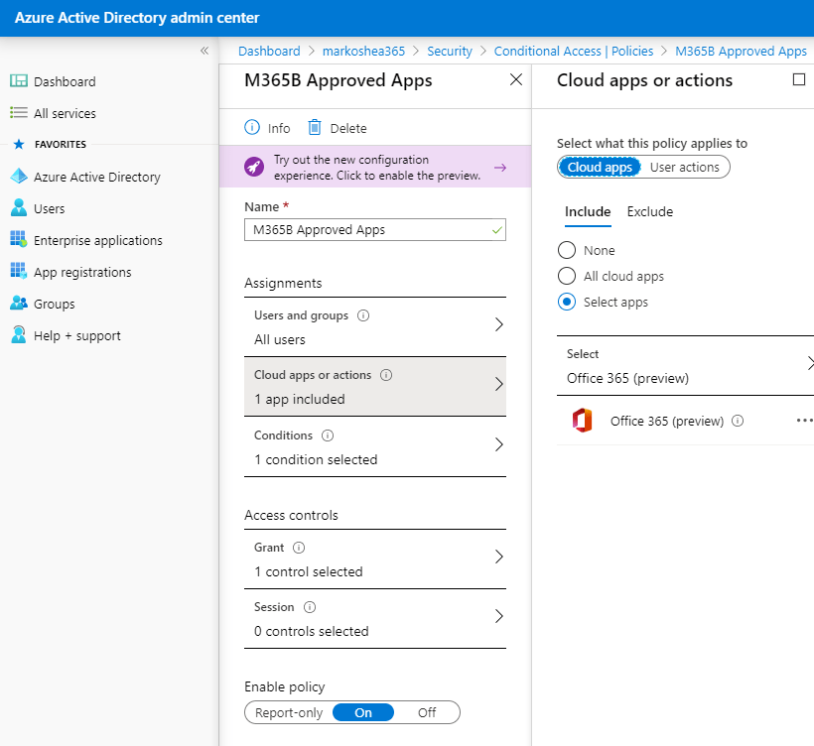
Task: Open Azure Active Directory from favorites
Action: [x=96, y=177]
